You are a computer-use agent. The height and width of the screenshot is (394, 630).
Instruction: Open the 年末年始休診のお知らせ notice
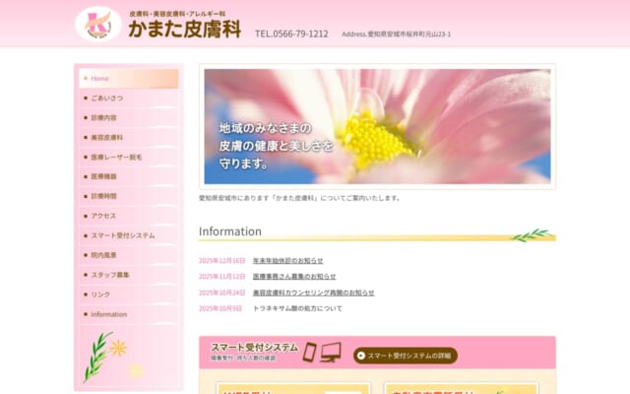[x=287, y=261]
